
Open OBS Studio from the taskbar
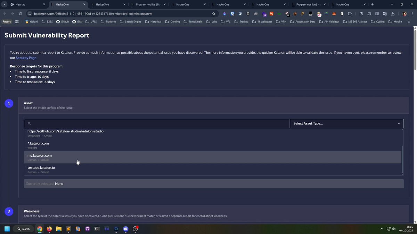pos(135,229)
